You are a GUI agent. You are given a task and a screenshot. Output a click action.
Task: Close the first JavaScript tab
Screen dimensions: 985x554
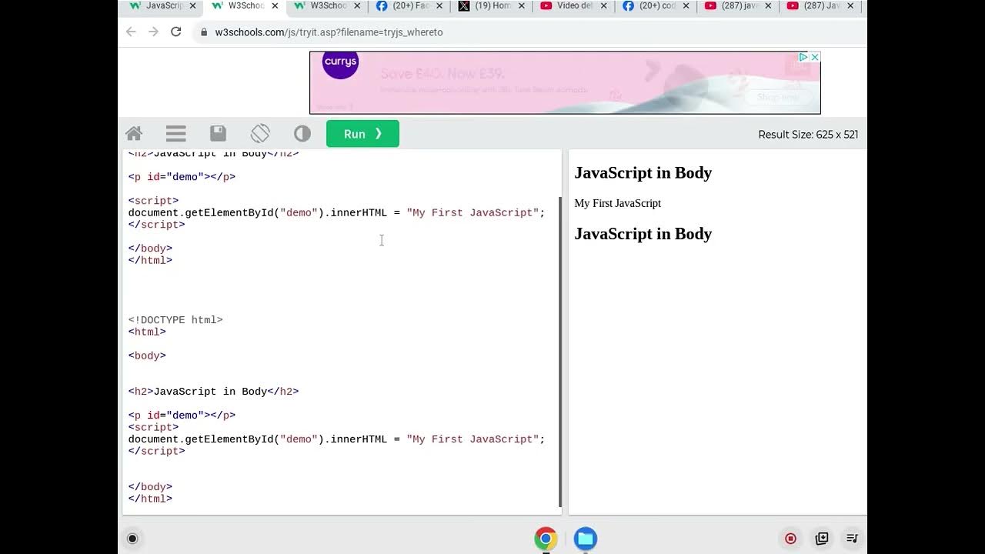192,6
